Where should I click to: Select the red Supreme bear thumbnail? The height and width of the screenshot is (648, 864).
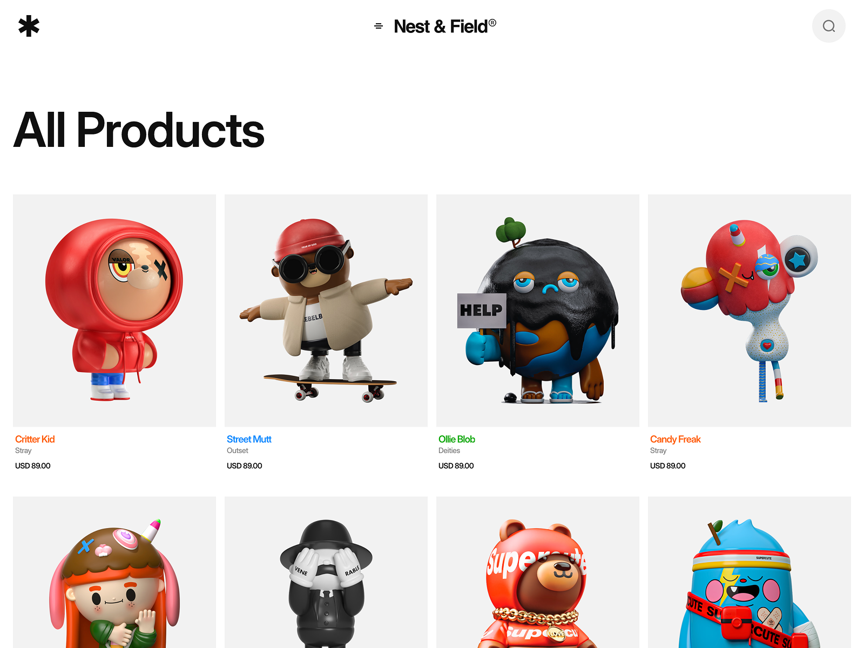[x=538, y=572]
